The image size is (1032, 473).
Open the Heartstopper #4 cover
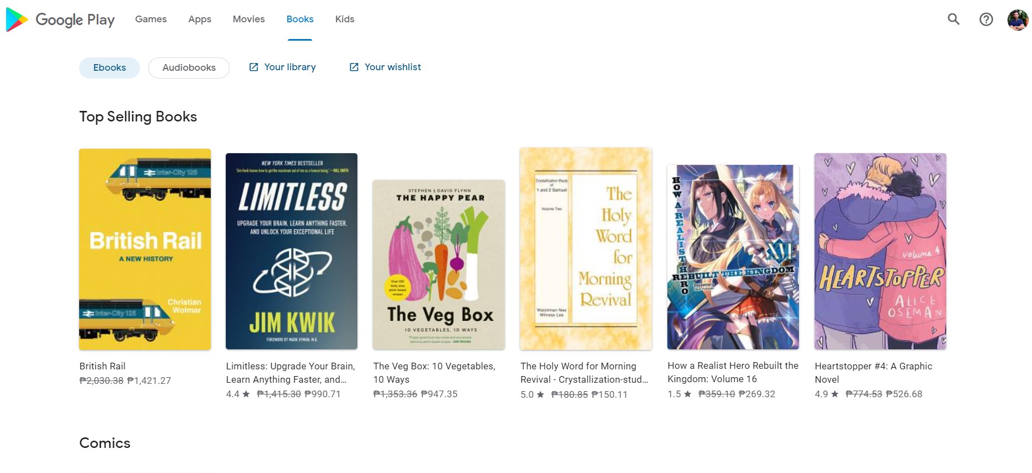[880, 251]
